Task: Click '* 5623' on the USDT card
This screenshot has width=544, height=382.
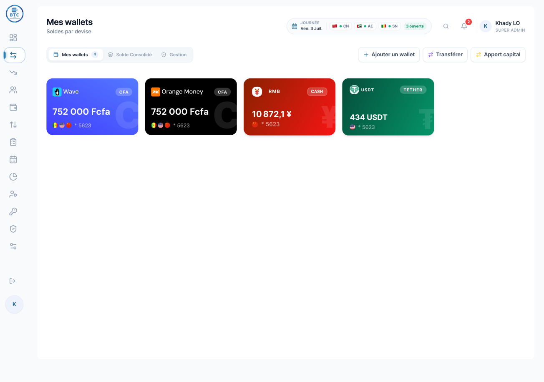Action: (367, 127)
